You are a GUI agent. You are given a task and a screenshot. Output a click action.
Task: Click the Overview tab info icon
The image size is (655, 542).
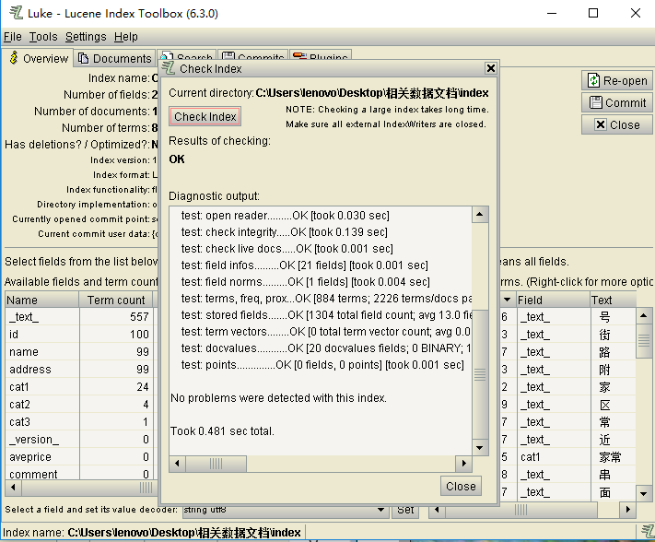[14, 58]
